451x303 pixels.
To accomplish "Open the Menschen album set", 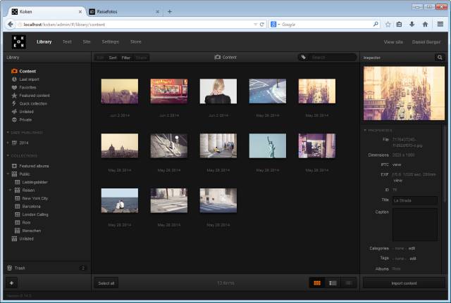I will 31,231.
